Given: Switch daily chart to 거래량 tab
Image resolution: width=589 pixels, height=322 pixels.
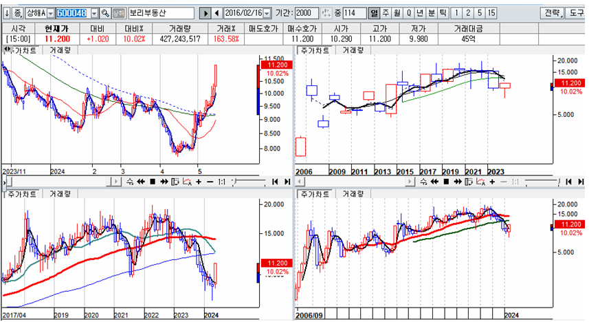Looking at the screenshot, I should (x=60, y=50).
